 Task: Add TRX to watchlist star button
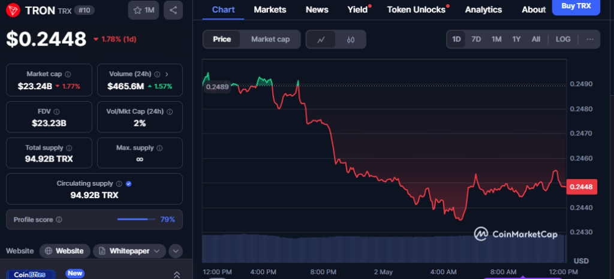pyautogui.click(x=143, y=11)
